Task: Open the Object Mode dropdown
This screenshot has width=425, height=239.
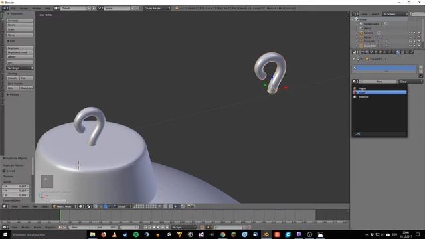Action: tap(64, 206)
